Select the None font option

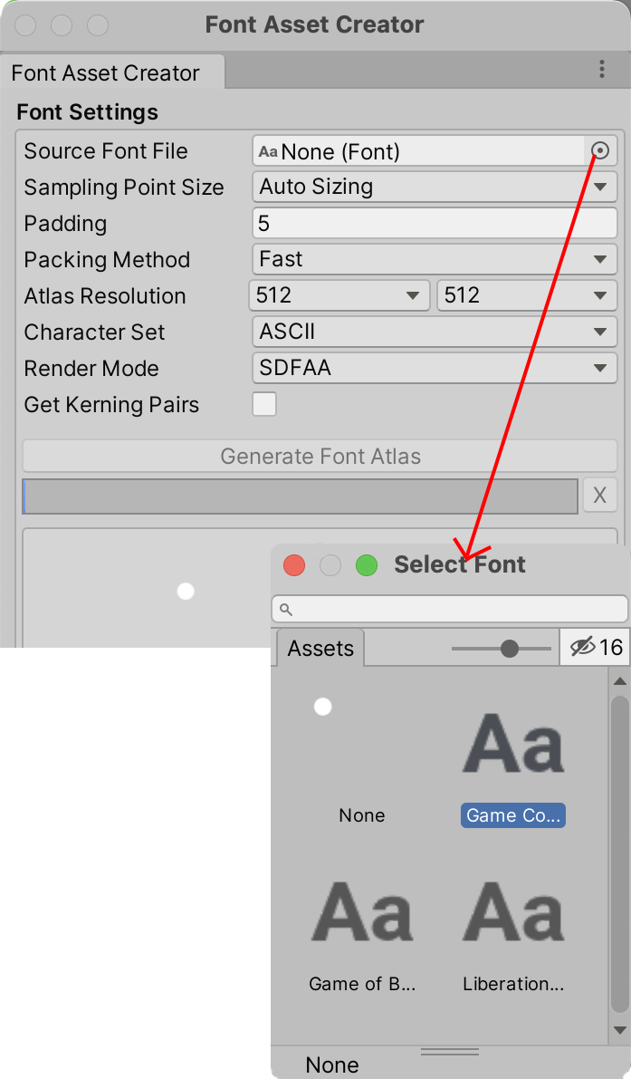362,815
